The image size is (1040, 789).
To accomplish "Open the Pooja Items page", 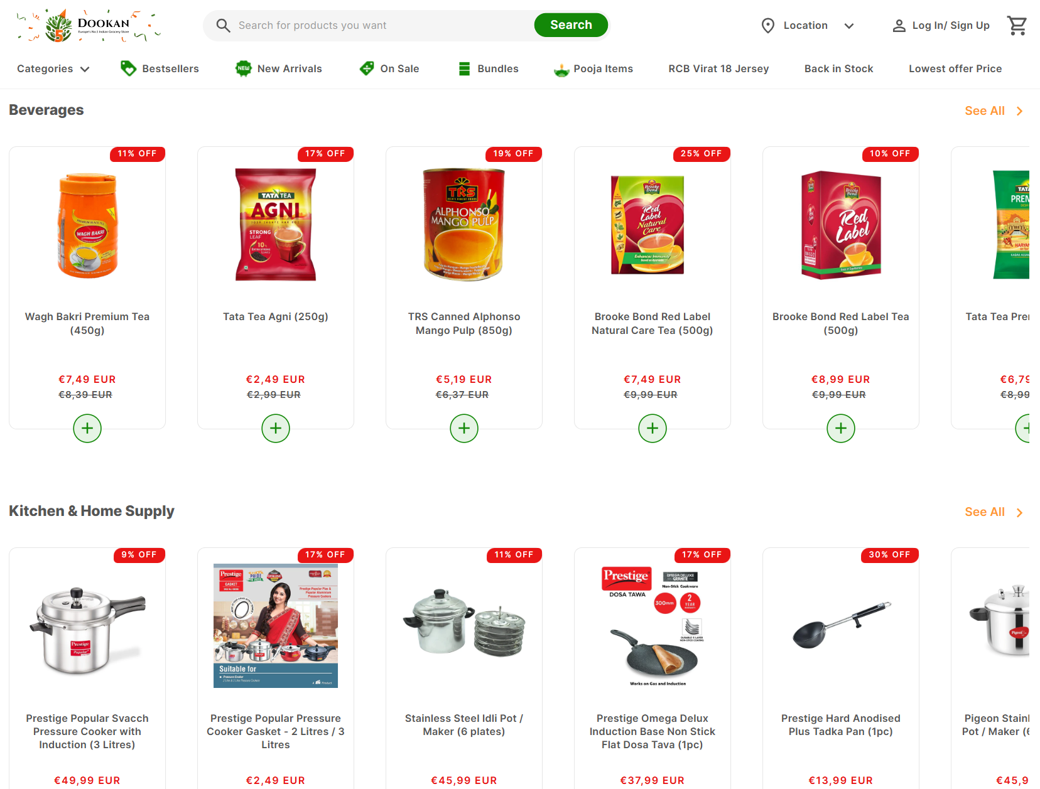I will [x=593, y=69].
